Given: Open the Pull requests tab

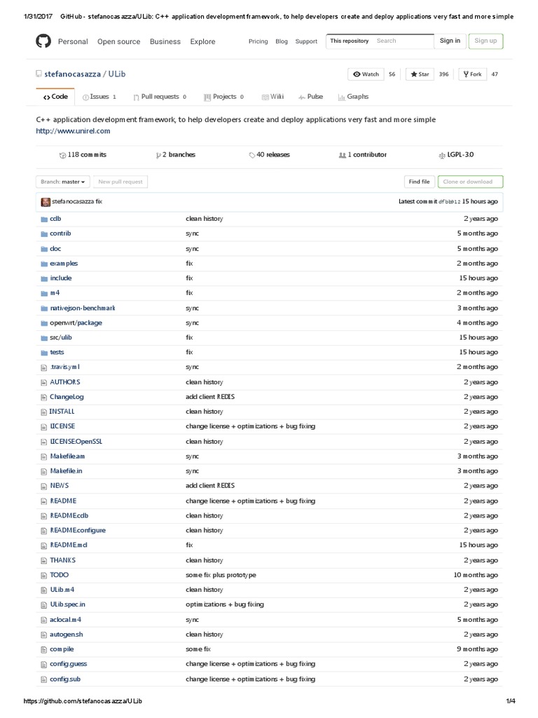Looking at the screenshot, I should pos(160,97).
